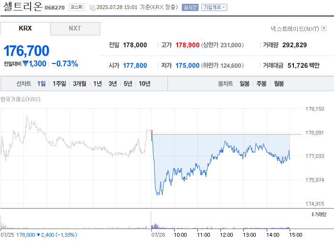Viewport: 334px width, 241px height.
Task: Click the 전일 value 178,000 in the header
Action: tap(135, 45)
